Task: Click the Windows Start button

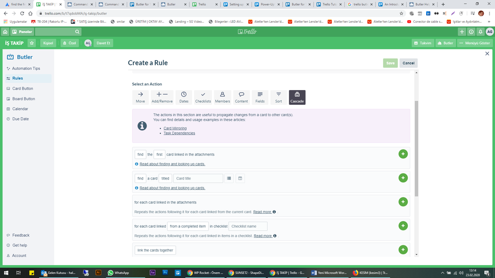Action: point(5,273)
